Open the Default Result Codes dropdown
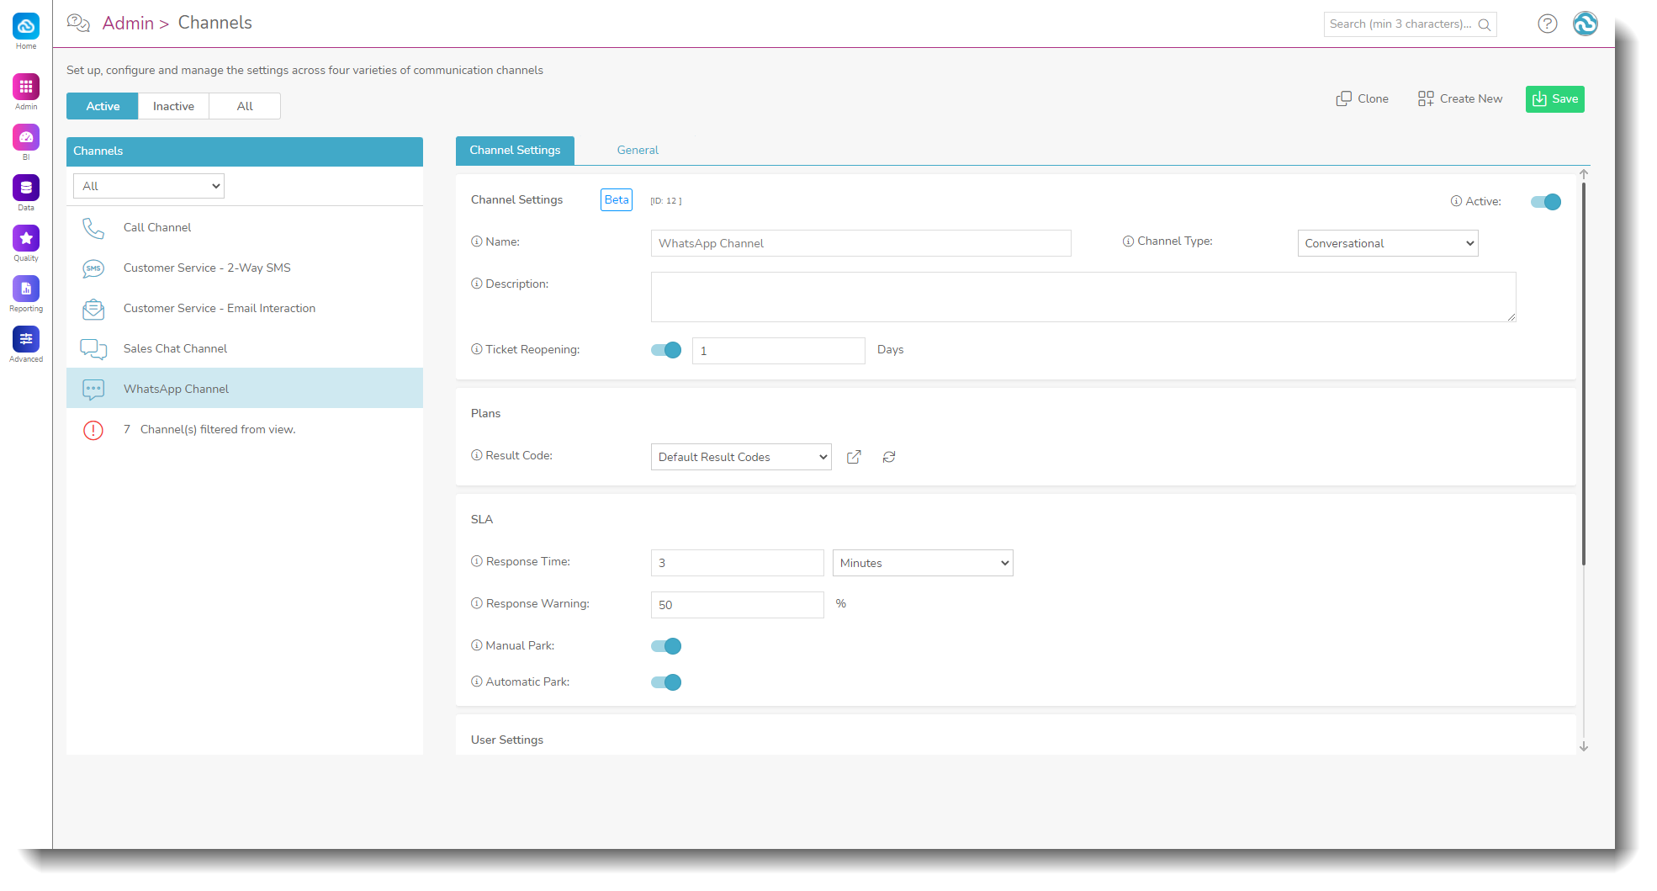The height and width of the screenshot is (891, 1657). 741,457
